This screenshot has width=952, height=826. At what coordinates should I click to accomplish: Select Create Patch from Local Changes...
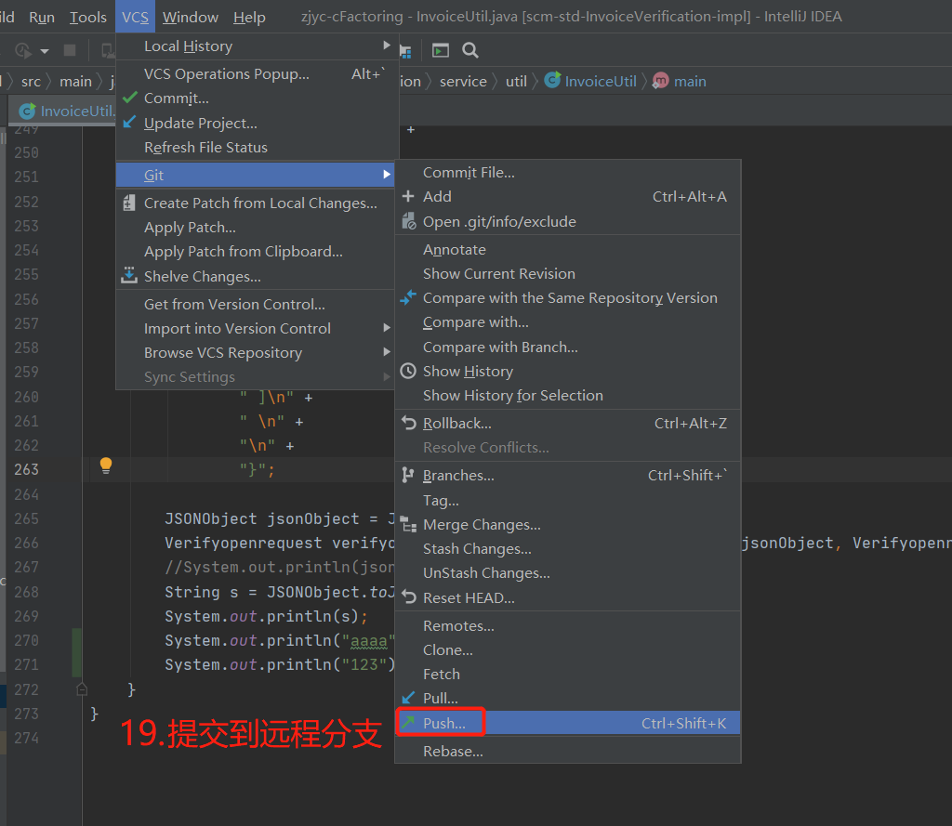[x=256, y=203]
